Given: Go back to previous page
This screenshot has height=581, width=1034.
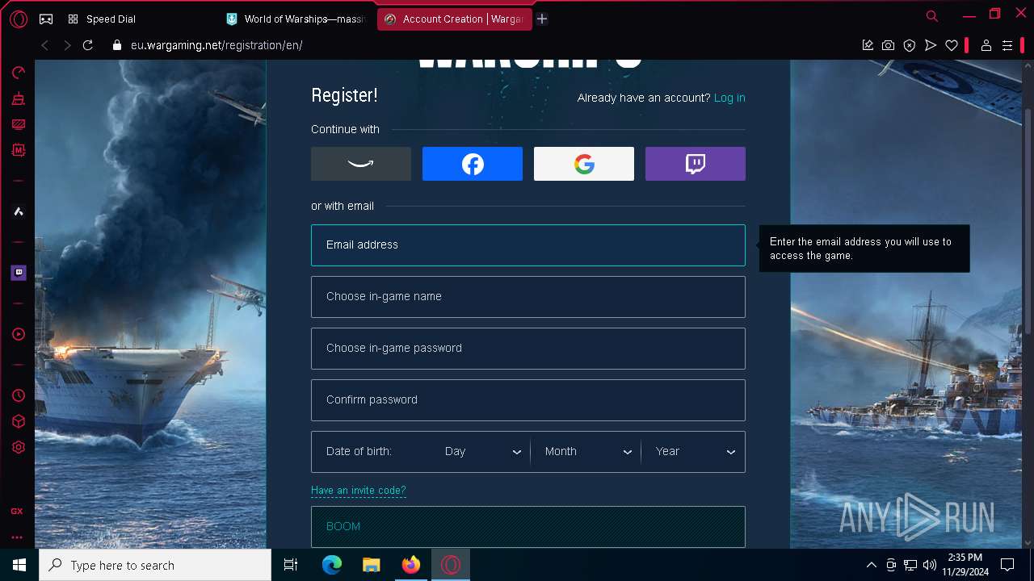Looking at the screenshot, I should (x=45, y=45).
